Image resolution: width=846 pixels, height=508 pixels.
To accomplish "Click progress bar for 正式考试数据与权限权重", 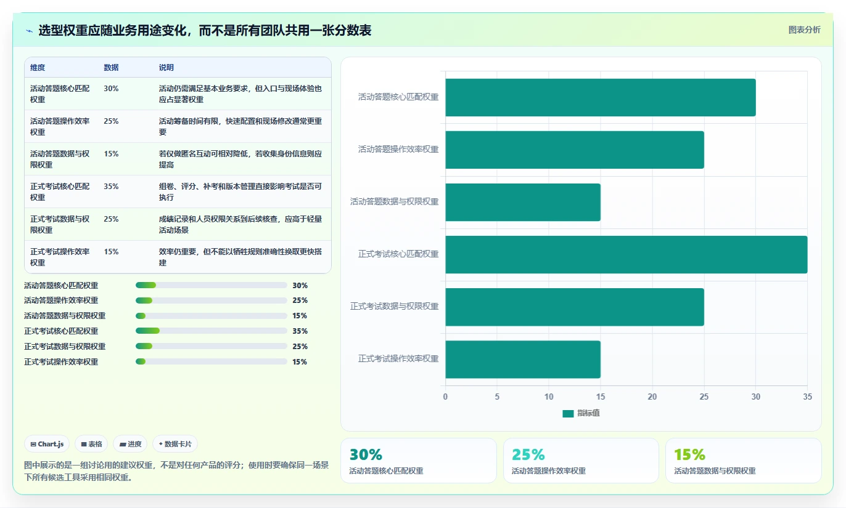I will click(x=212, y=346).
